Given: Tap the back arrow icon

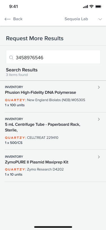Looking at the screenshot, I should (x=7, y=19).
